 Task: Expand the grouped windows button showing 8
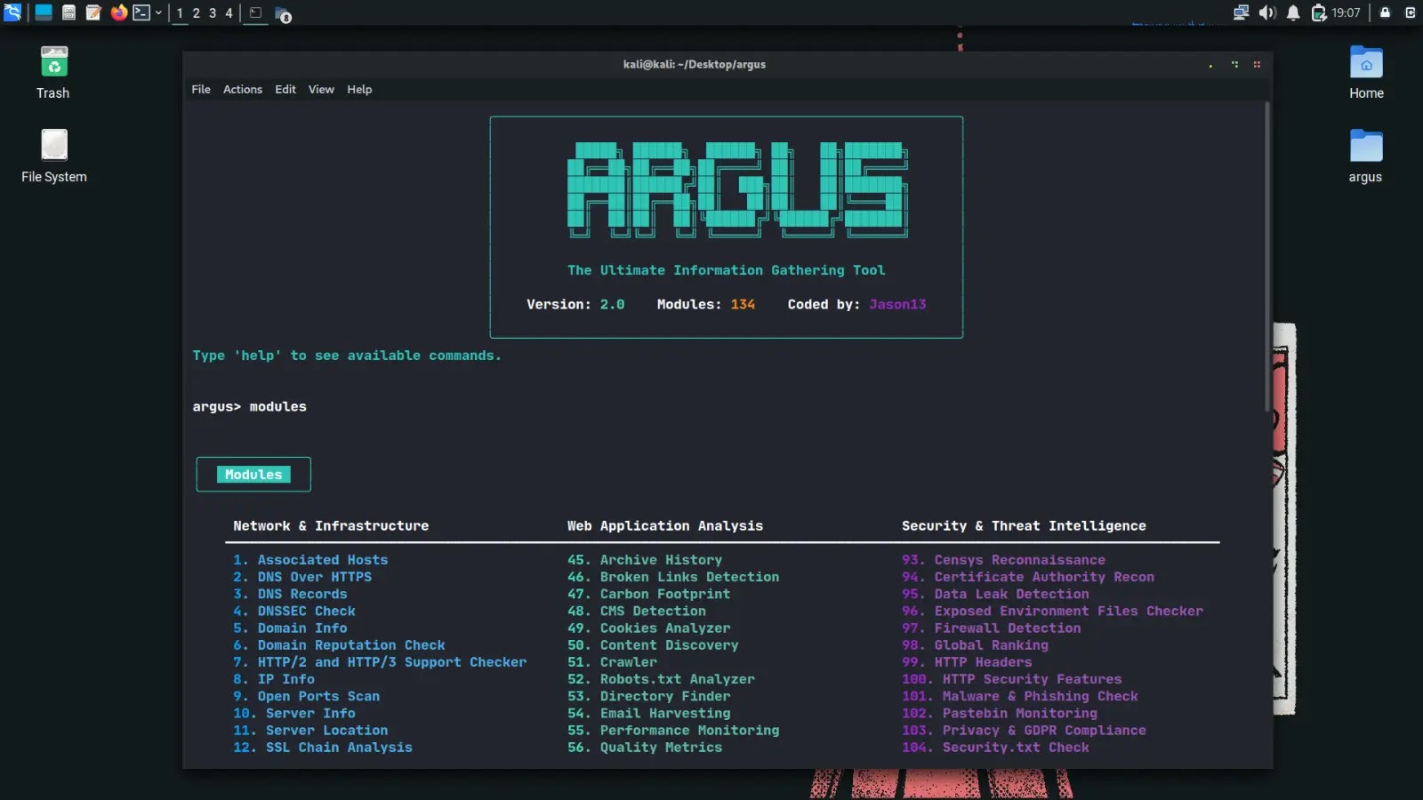click(282, 14)
